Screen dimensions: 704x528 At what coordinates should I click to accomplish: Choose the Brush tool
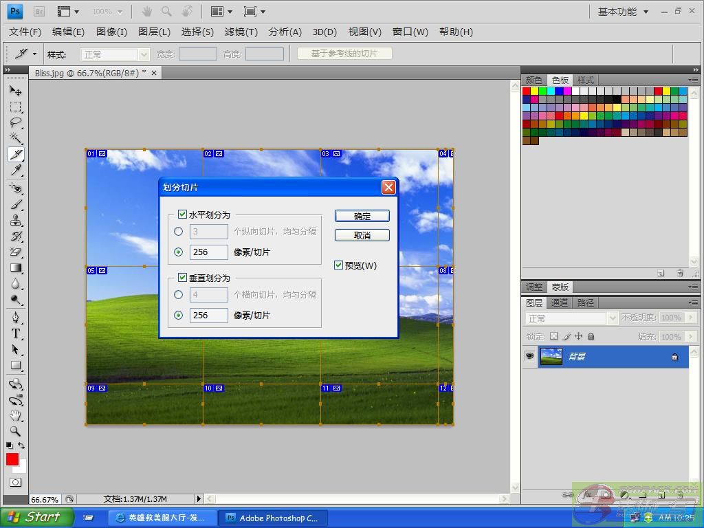[x=16, y=204]
